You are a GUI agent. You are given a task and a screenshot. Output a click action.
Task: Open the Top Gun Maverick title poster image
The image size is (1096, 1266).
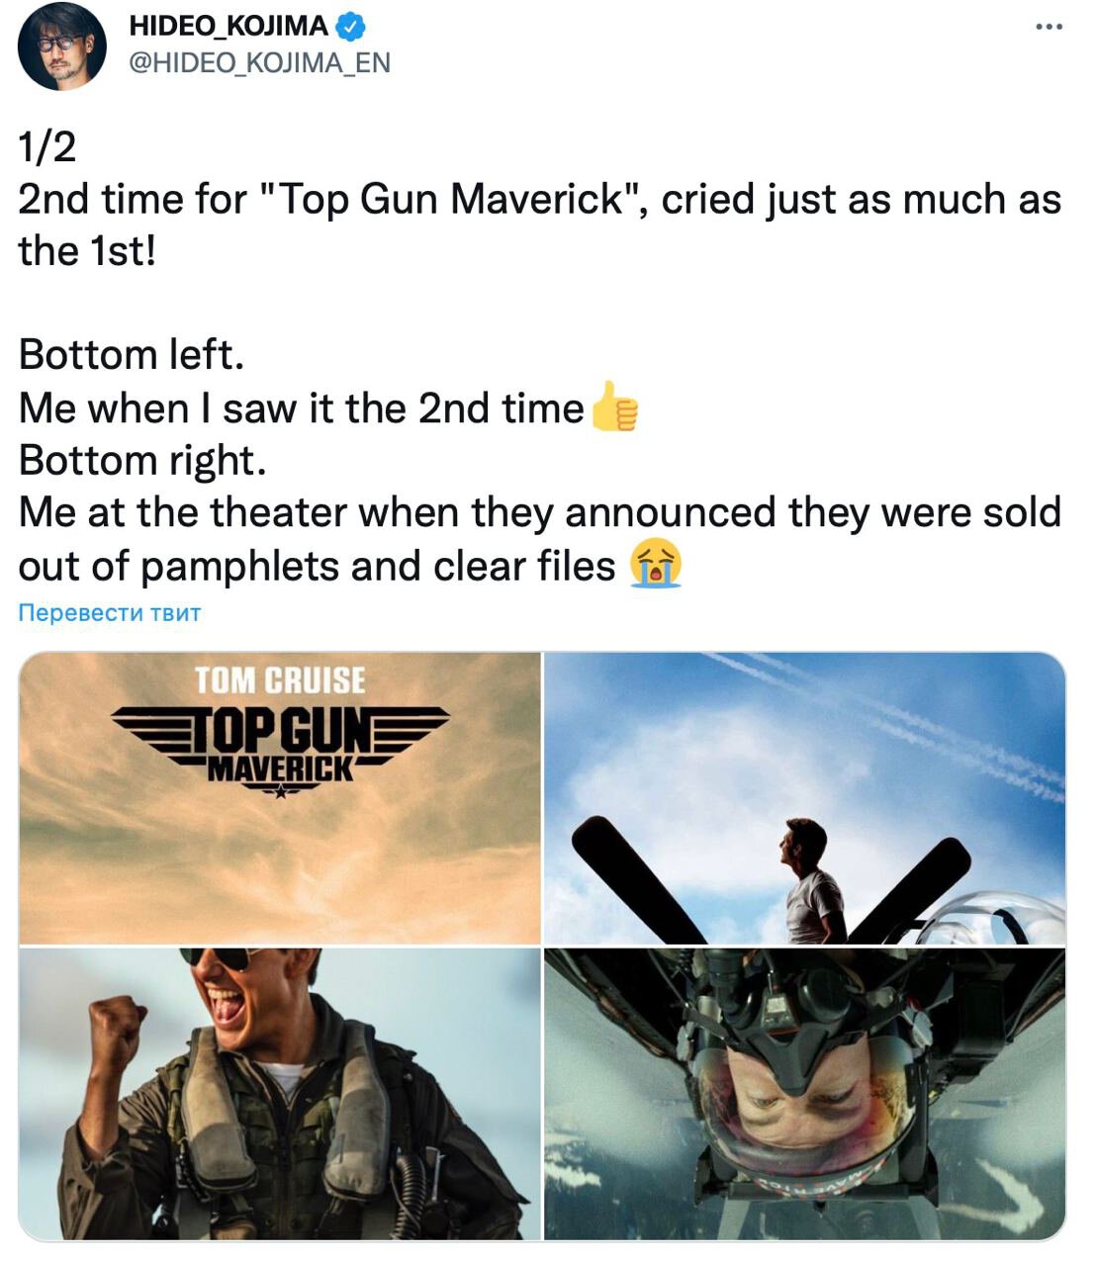coord(280,798)
